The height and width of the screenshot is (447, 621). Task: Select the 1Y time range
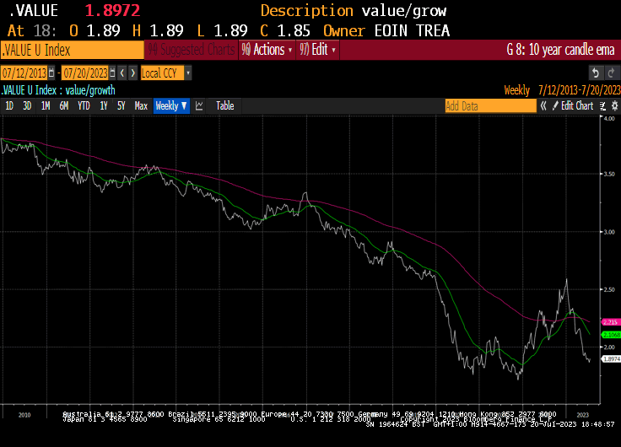[104, 105]
